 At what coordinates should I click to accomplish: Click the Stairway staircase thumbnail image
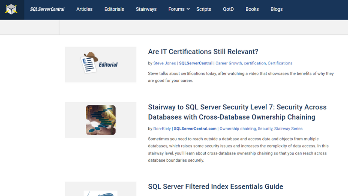tap(100, 120)
